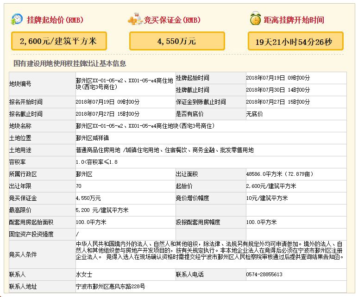Click the land use value starting 普通商品住房用地

pyautogui.click(x=164, y=150)
